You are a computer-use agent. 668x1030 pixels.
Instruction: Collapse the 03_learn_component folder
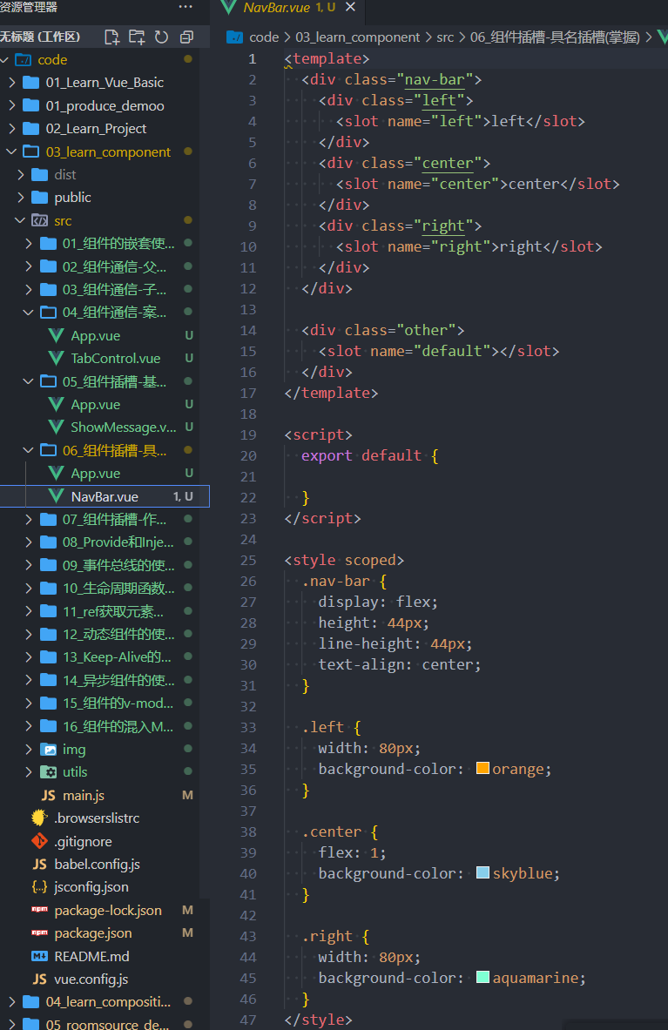pos(12,151)
